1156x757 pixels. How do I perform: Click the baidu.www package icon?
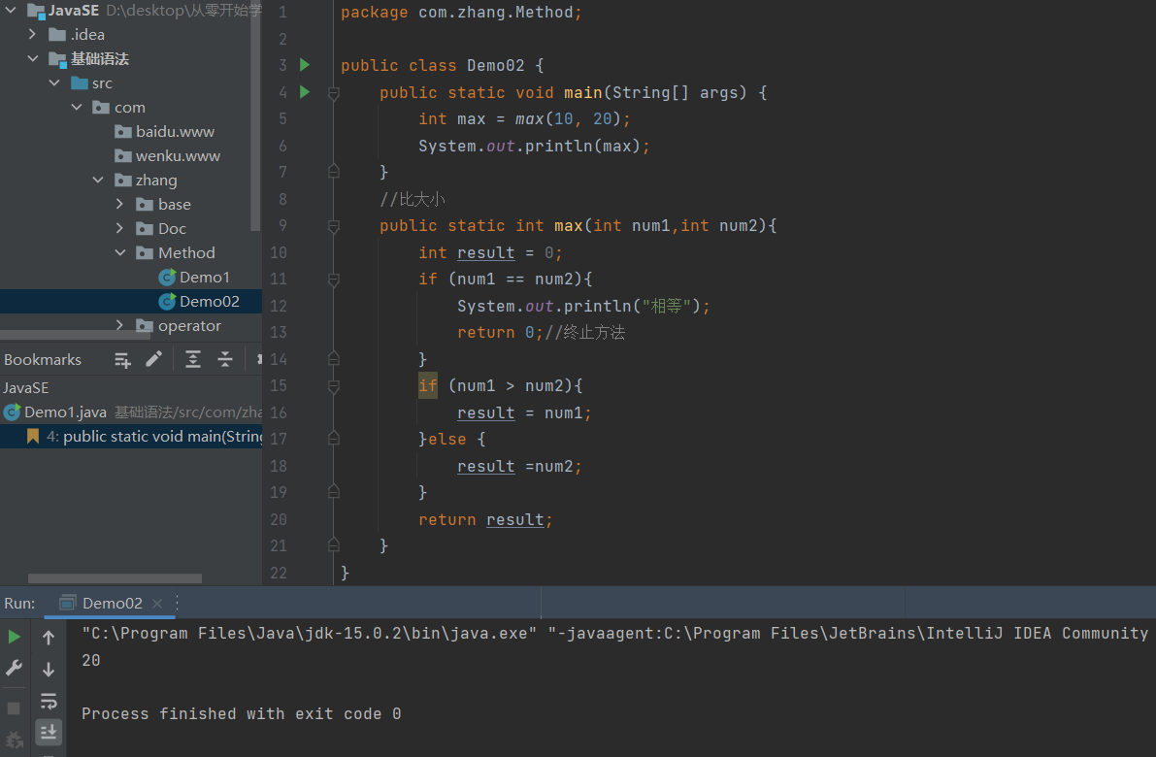(123, 132)
